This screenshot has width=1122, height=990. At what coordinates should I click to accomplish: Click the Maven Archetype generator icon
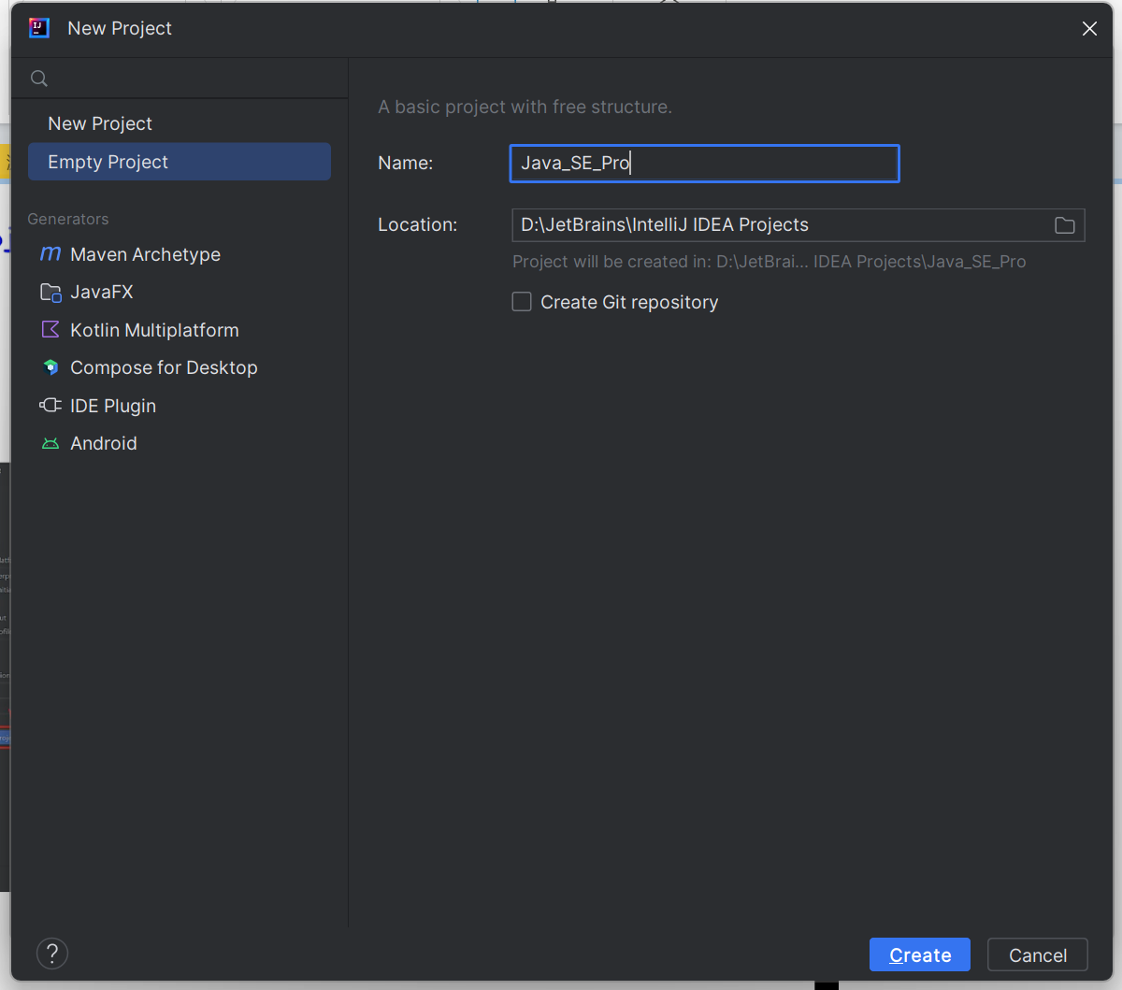pos(50,254)
